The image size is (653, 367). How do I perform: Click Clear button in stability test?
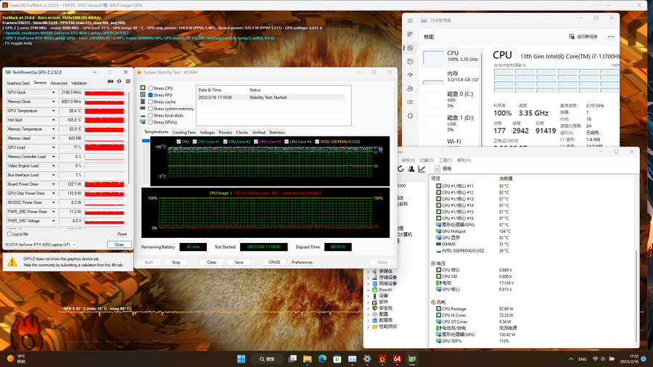[212, 262]
